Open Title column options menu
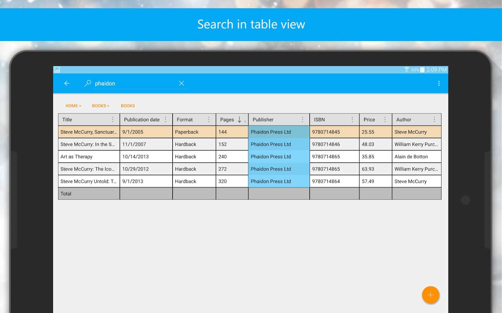This screenshot has height=313, width=502. tap(113, 120)
